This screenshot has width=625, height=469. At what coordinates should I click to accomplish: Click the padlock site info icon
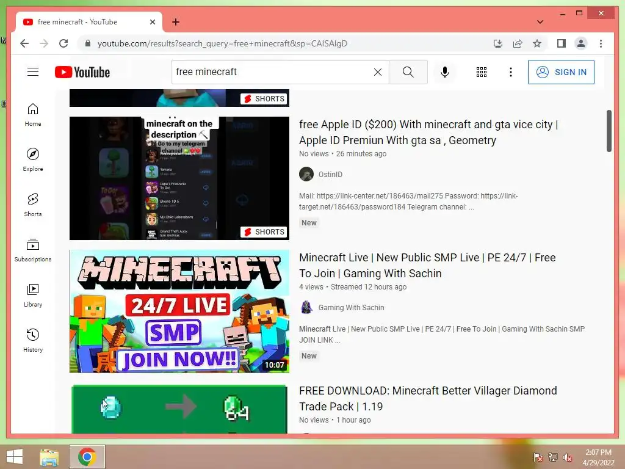(88, 43)
